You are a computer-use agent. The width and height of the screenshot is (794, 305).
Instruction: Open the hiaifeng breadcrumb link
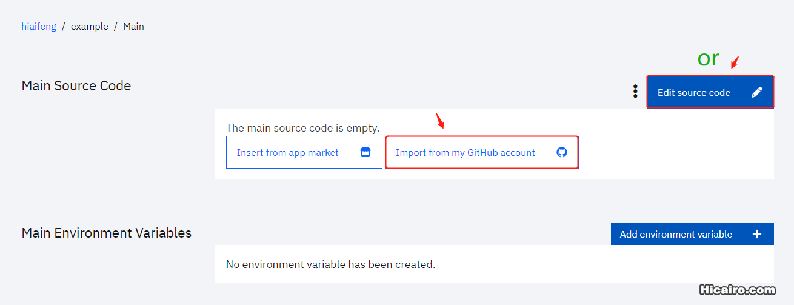pos(39,27)
